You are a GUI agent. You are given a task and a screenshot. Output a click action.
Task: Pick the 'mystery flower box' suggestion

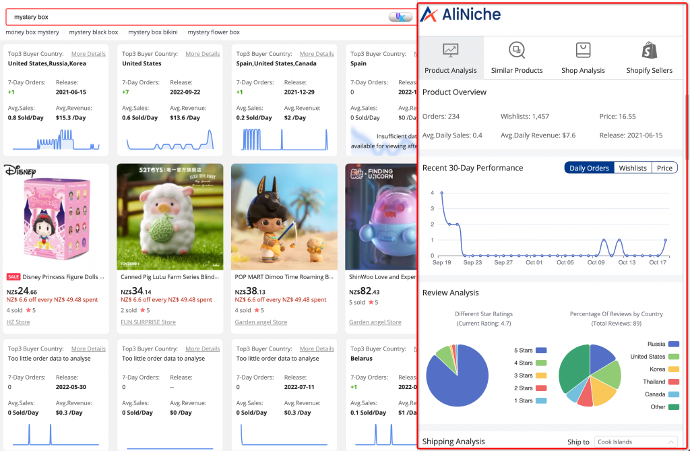click(214, 32)
